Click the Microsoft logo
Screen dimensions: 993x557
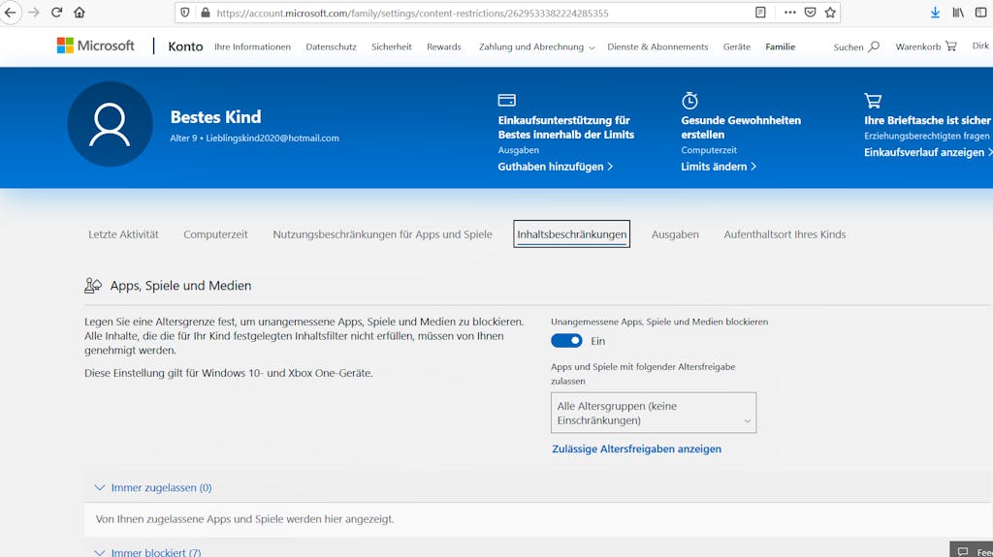tap(95, 46)
